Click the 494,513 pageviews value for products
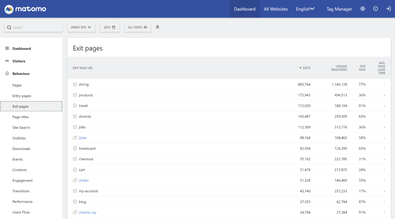The width and height of the screenshot is (395, 219). click(341, 95)
